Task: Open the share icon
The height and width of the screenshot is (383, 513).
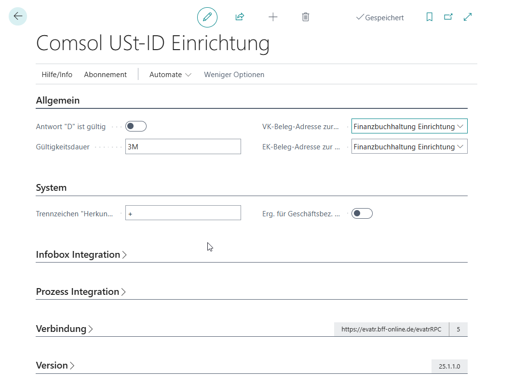Action: 240,17
